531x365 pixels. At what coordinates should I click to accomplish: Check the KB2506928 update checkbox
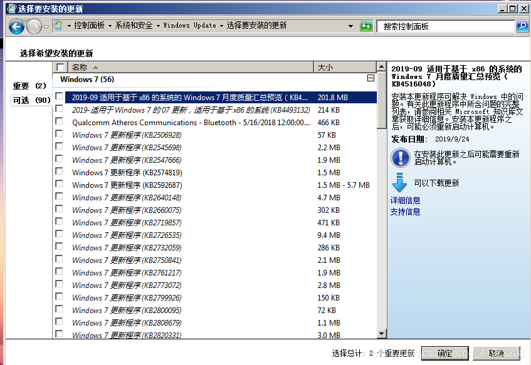(59, 133)
